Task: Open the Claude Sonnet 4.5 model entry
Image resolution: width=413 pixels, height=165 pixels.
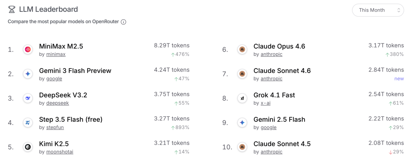Action: click(x=282, y=144)
